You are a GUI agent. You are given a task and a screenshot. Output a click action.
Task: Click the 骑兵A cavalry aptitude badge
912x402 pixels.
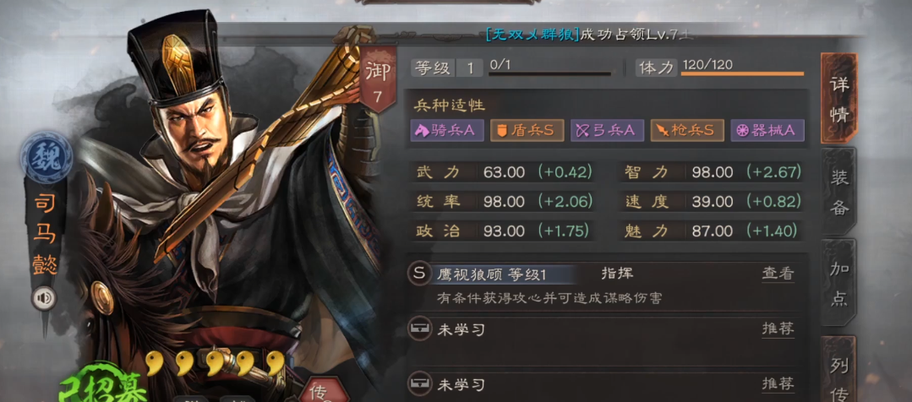447,131
